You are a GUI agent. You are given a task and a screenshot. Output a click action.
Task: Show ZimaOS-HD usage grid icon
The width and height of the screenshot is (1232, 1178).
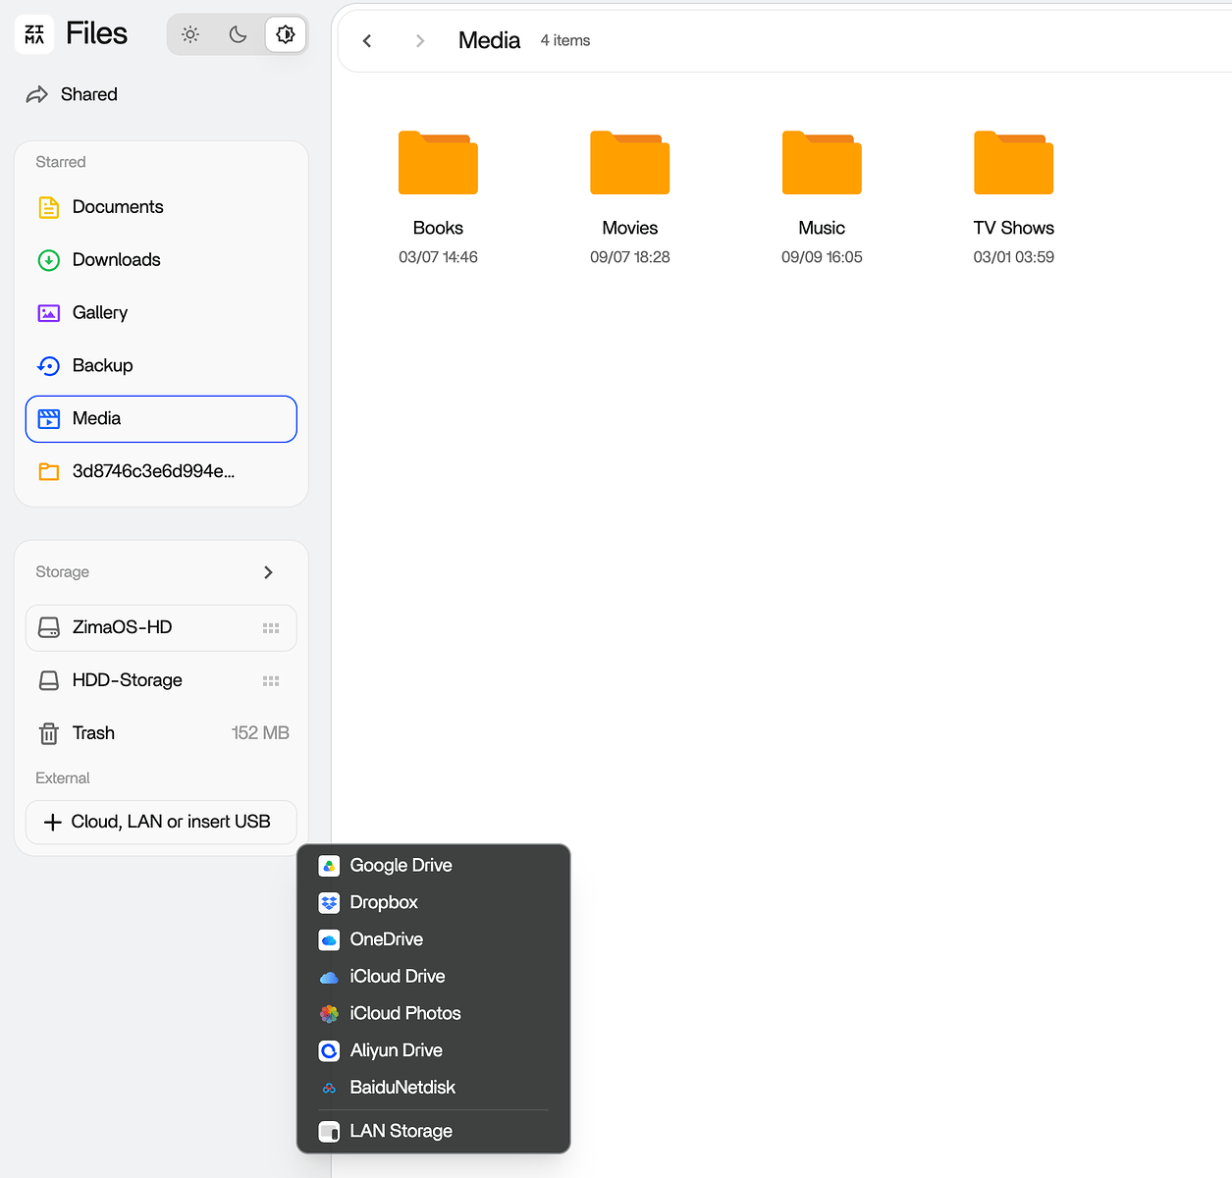271,628
